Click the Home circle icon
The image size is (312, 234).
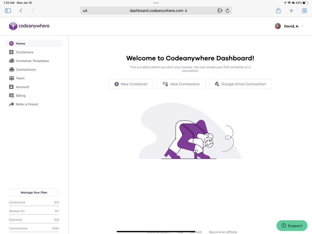coord(12,43)
